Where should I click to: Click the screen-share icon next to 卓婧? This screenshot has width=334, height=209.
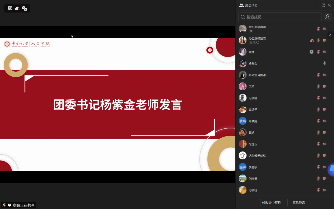pos(312,52)
